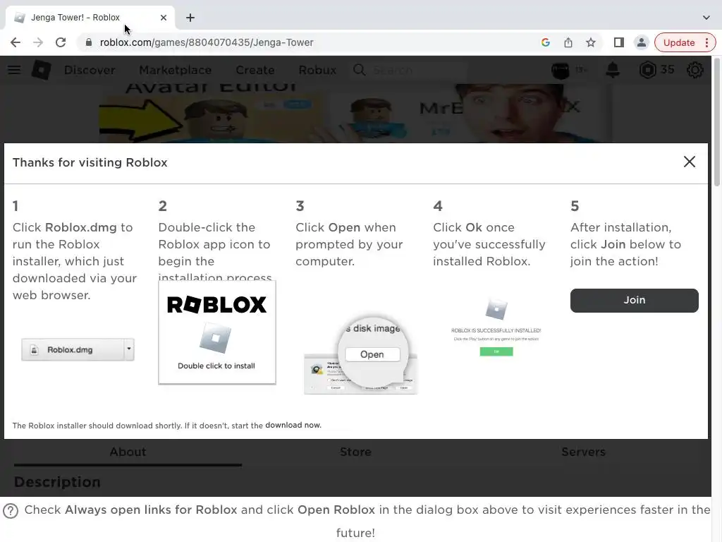
Task: Open the Roblox settings gear
Action: 695,70
